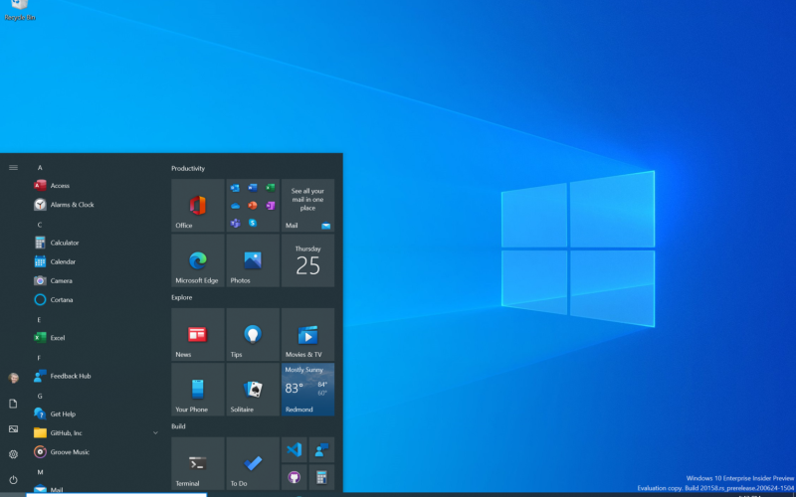Open the News tile
Viewport: 796px width, 497px height.
click(197, 335)
